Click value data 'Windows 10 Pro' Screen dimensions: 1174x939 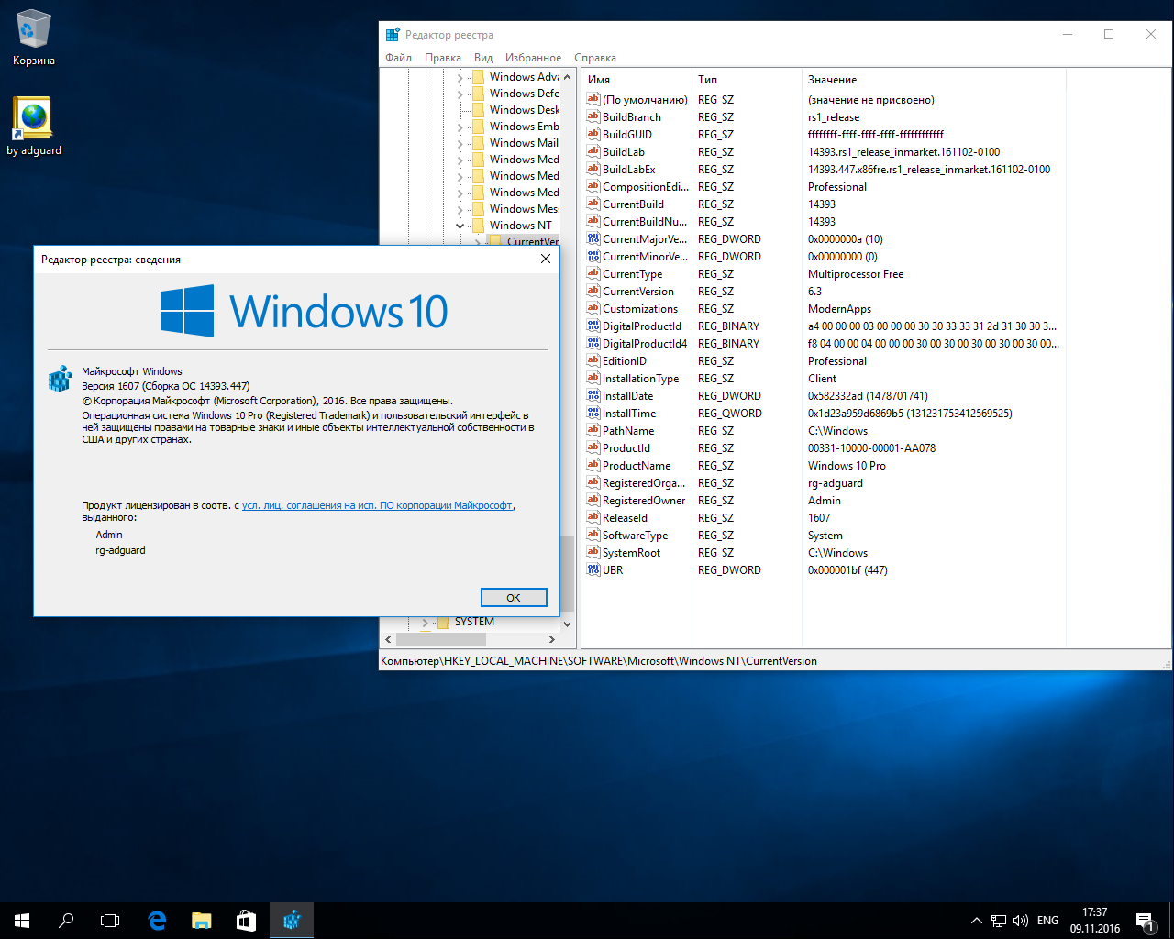pyautogui.click(x=847, y=466)
